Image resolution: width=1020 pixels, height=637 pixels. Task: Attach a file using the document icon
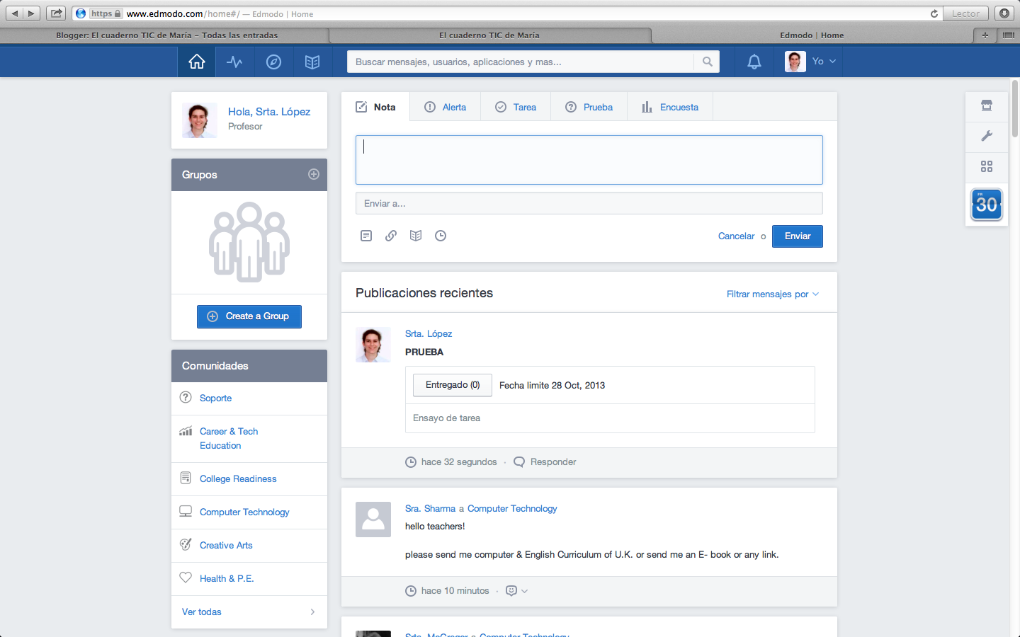[366, 236]
